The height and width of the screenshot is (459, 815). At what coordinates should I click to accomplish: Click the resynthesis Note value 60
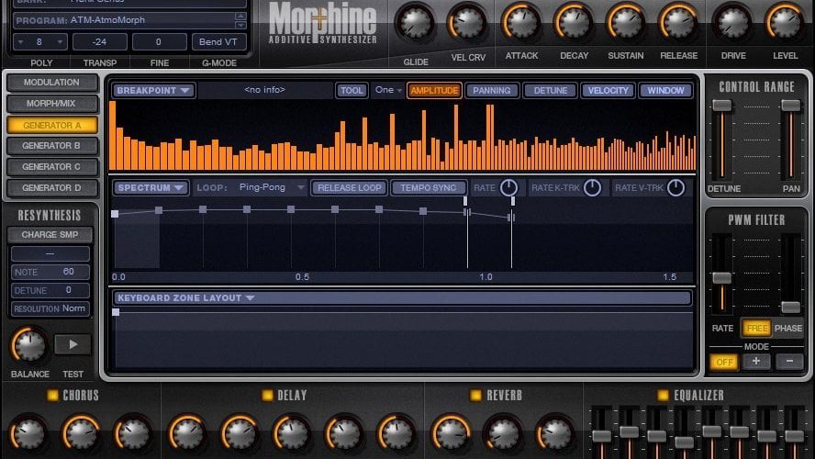click(x=68, y=272)
